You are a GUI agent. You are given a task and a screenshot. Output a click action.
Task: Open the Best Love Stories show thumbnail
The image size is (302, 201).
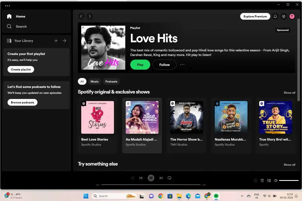point(97,117)
